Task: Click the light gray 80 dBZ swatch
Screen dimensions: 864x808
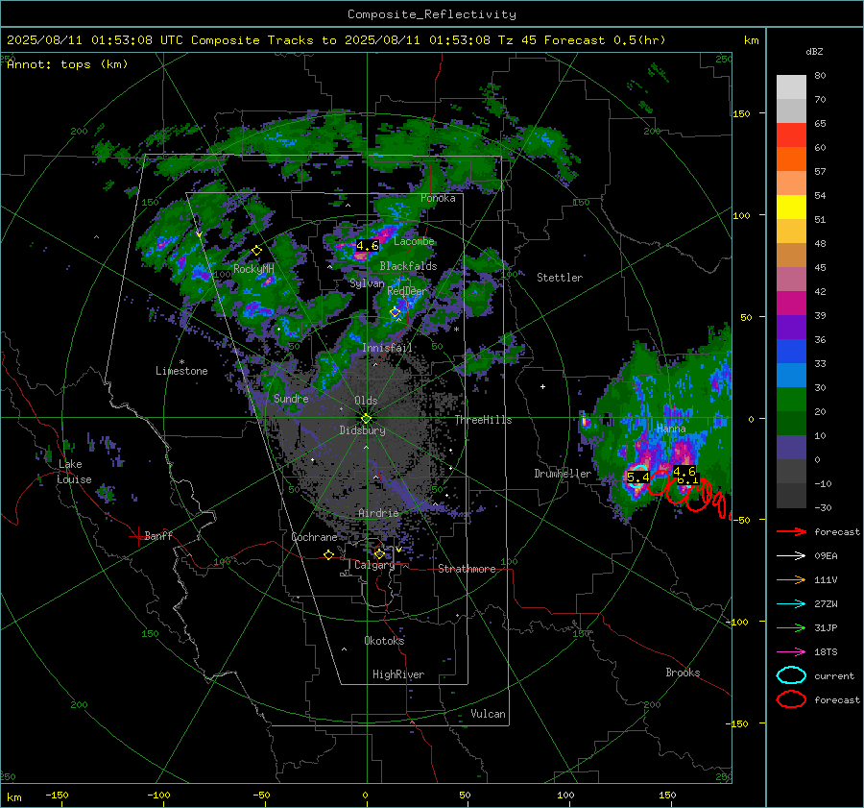Action: pos(791,87)
